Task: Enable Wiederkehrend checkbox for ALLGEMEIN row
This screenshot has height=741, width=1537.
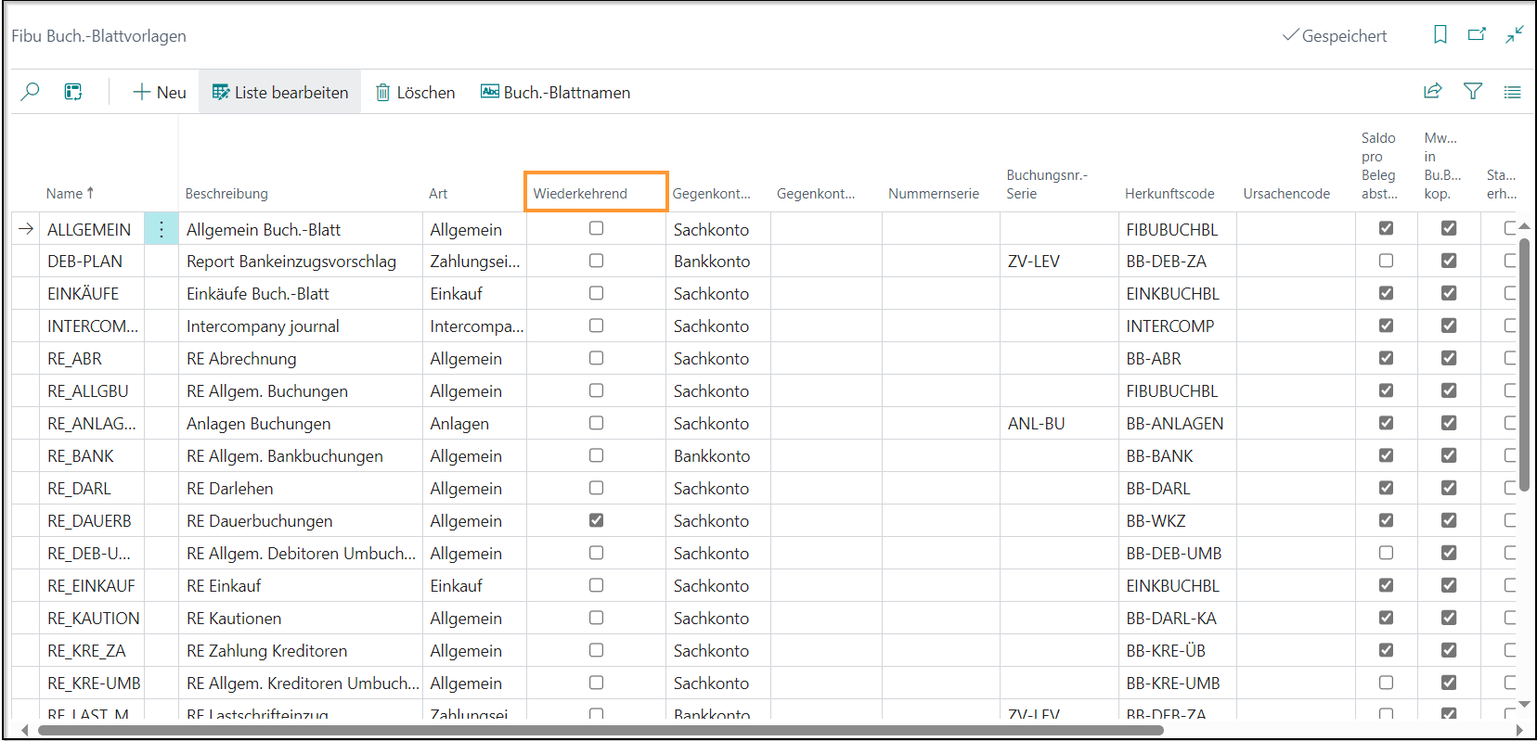Action: (x=596, y=228)
